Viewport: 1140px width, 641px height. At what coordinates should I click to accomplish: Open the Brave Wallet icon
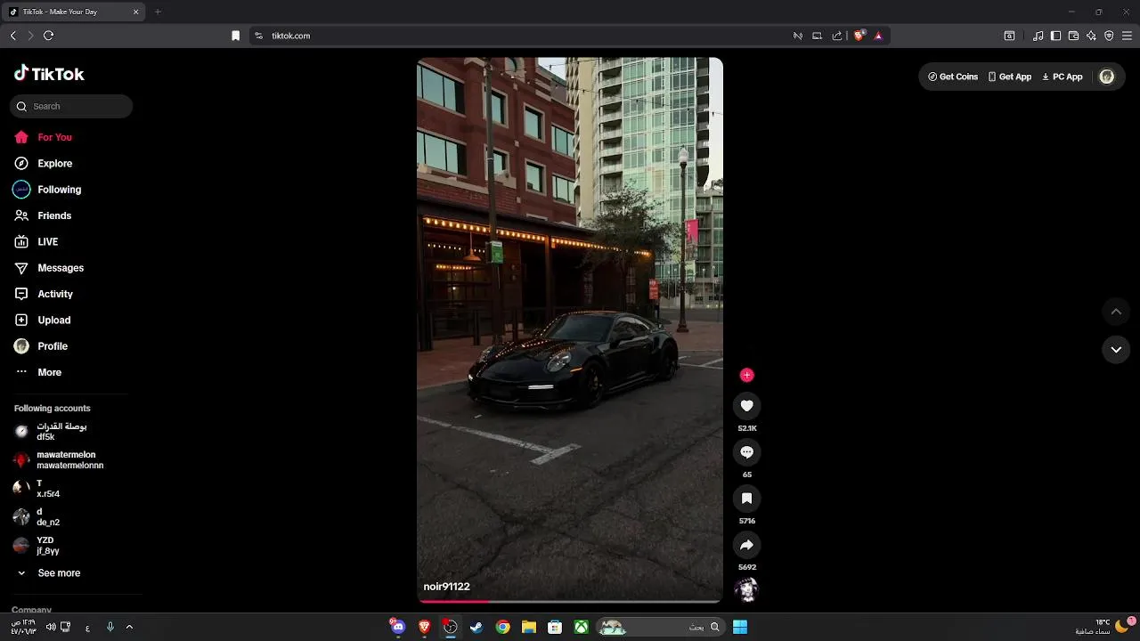tap(1073, 36)
